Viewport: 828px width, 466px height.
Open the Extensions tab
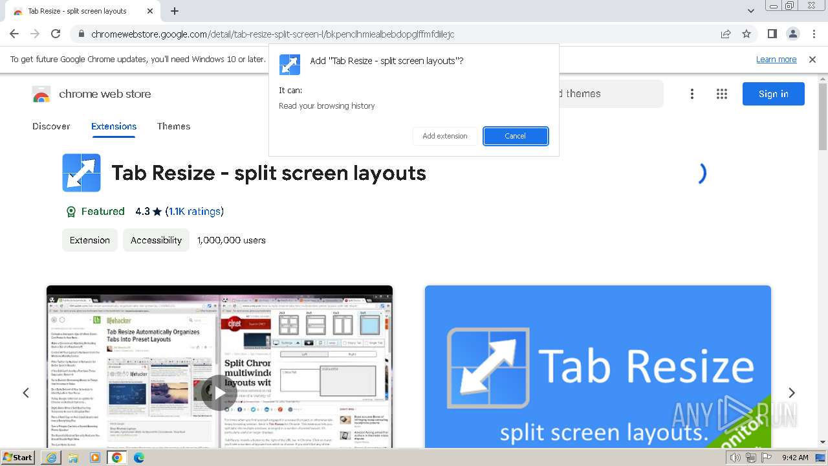click(x=114, y=126)
